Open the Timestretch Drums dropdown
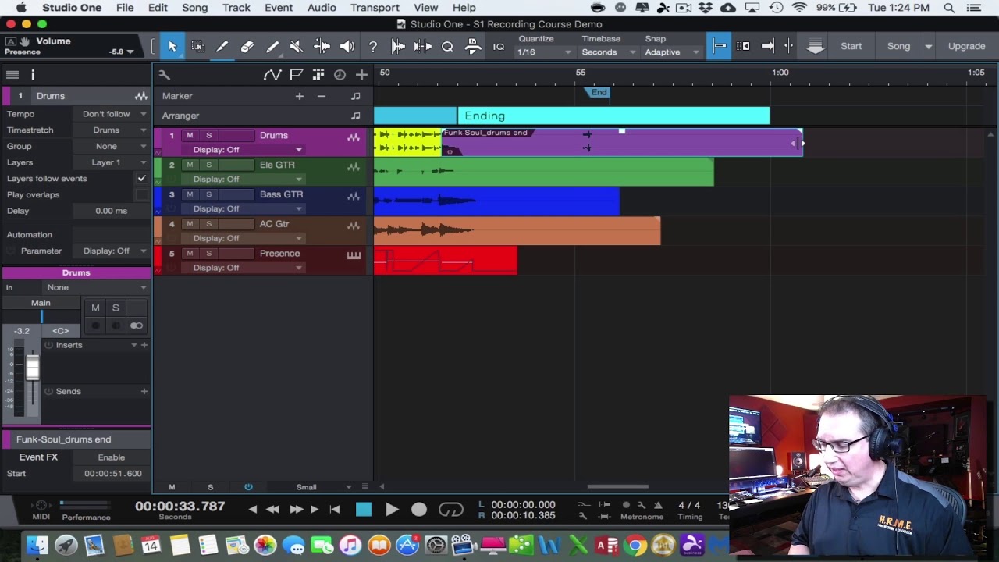The image size is (999, 562). pos(112,130)
